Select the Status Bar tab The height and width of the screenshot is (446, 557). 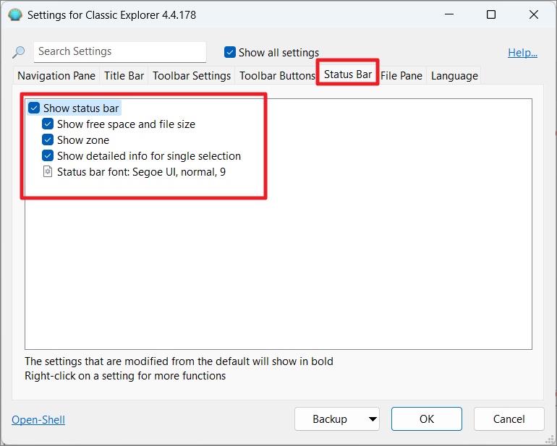[x=348, y=74]
